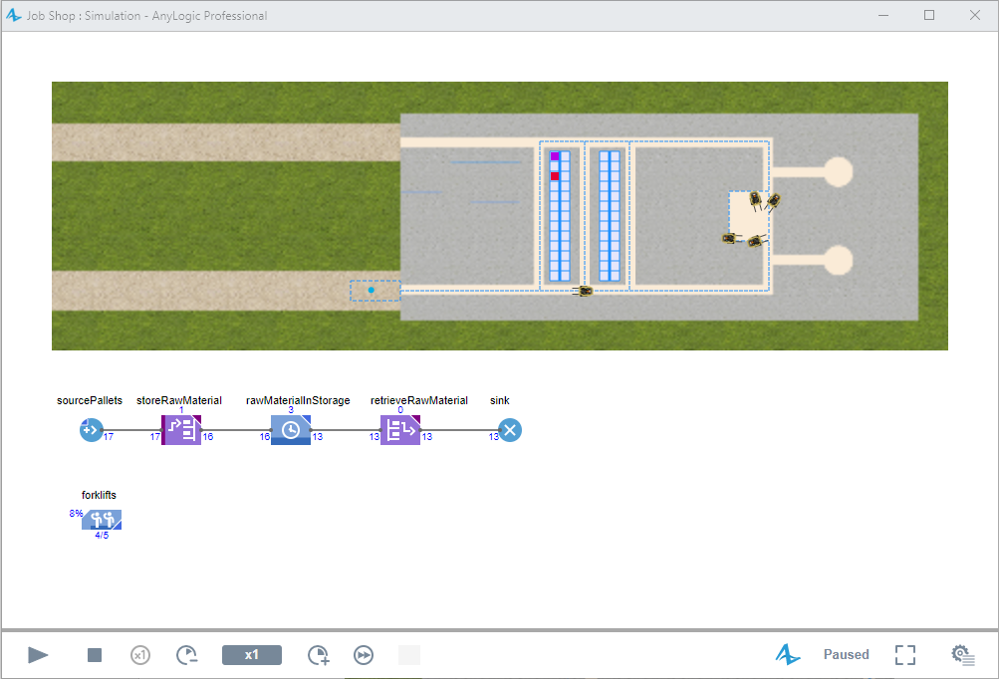Select the storeRawMaterial rack store block
This screenshot has width=999, height=679.
pos(181,430)
